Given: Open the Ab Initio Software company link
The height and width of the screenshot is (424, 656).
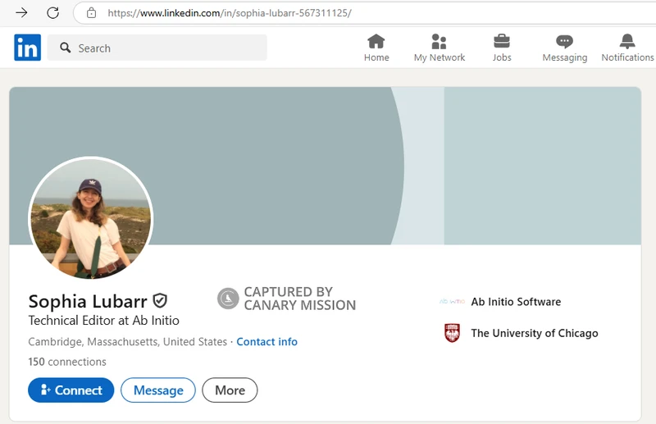Looking at the screenshot, I should pyautogui.click(x=516, y=302).
